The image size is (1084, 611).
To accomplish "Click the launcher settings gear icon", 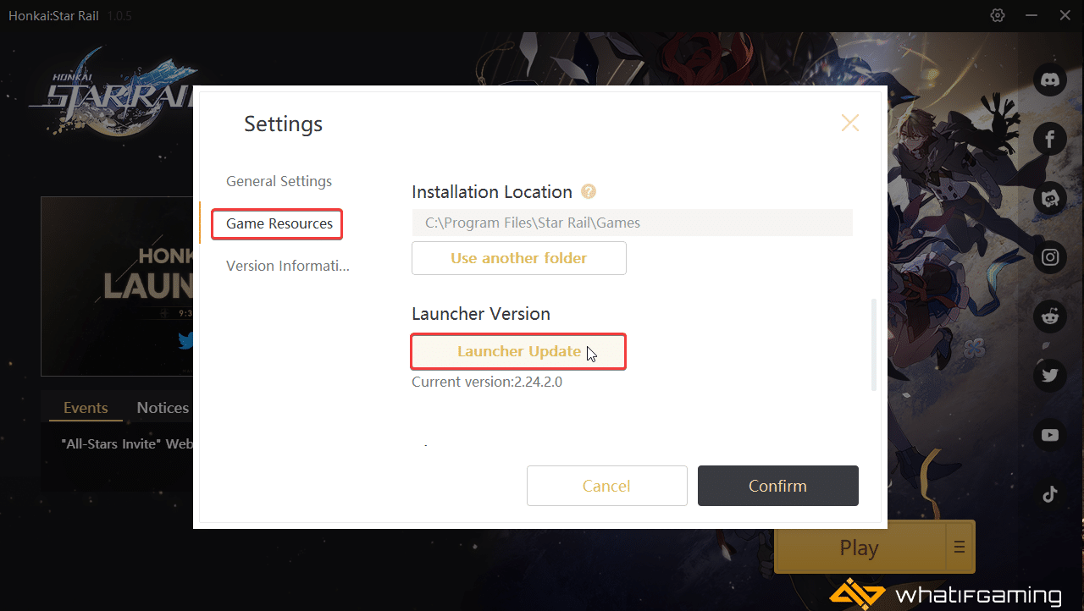I will [x=998, y=15].
